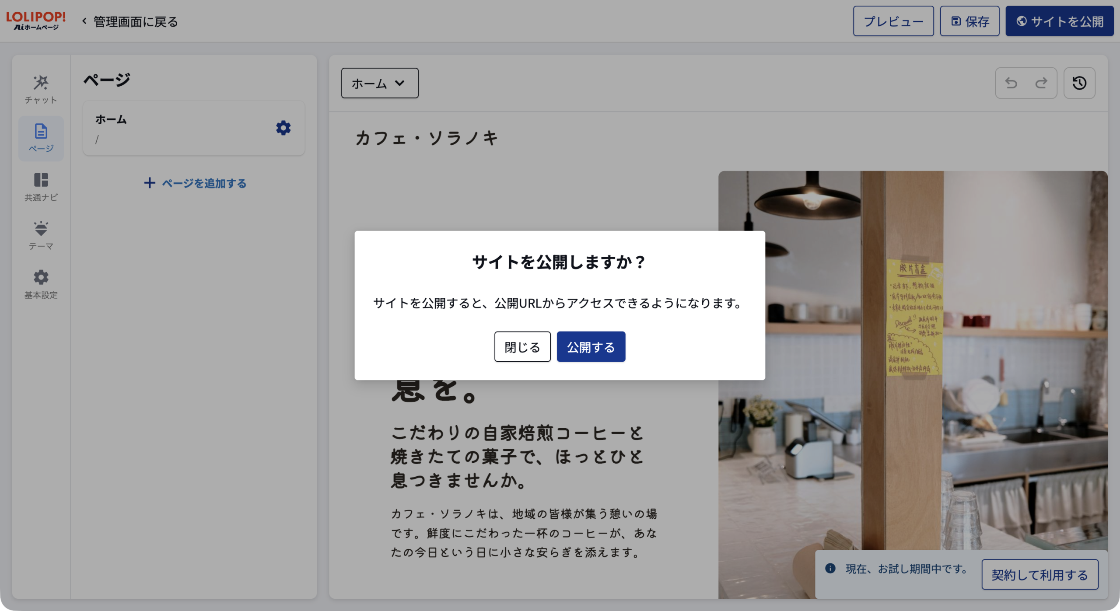Select the ホーム page card

[x=194, y=128]
